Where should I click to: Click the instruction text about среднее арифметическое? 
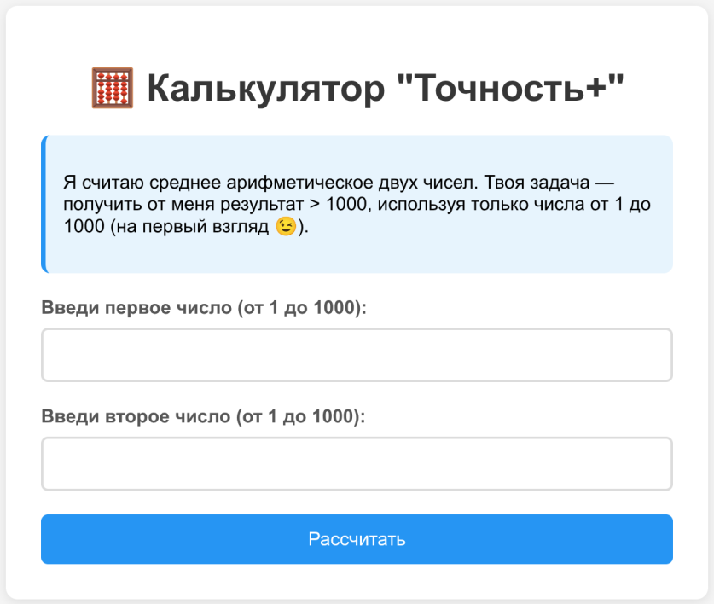pos(357,204)
